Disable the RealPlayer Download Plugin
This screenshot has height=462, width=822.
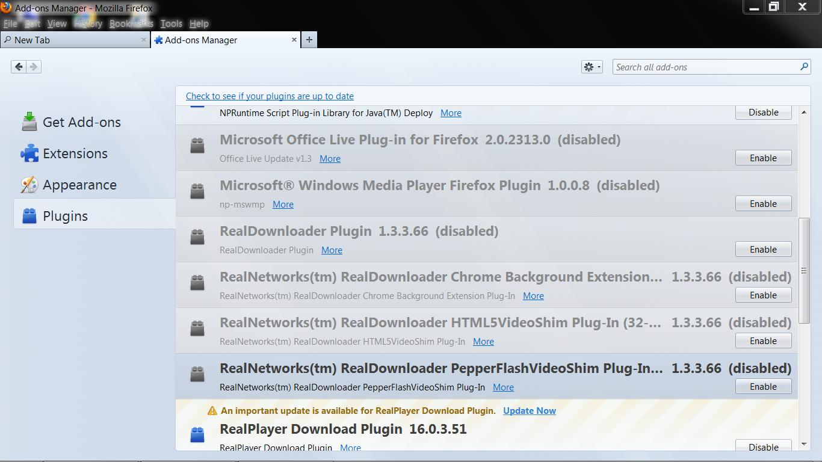(x=763, y=446)
